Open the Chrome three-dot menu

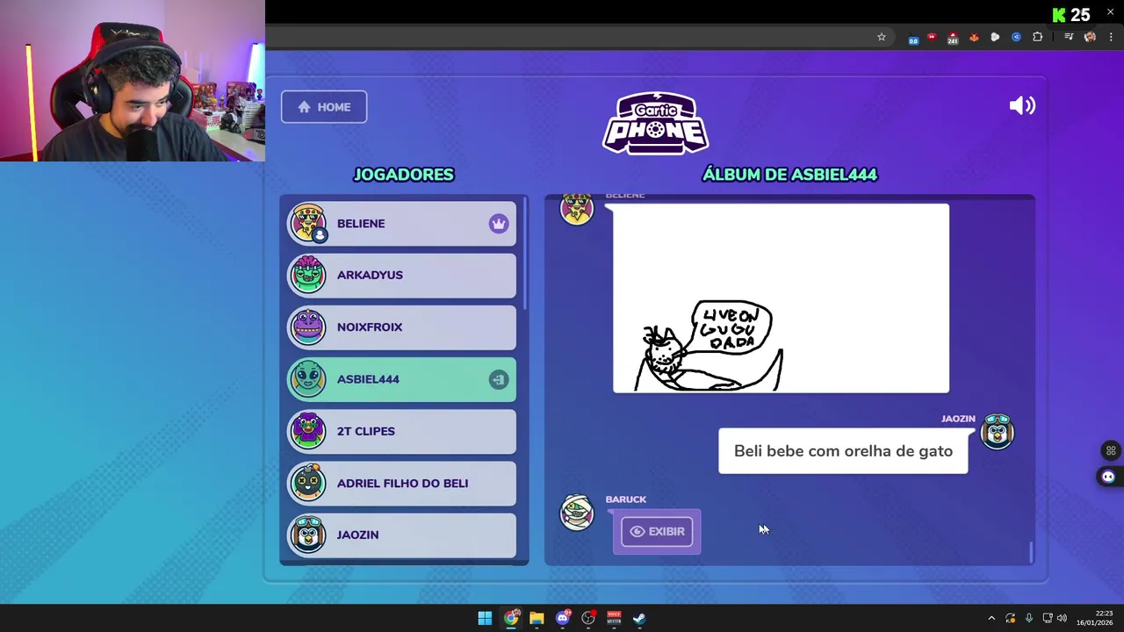(x=1111, y=37)
